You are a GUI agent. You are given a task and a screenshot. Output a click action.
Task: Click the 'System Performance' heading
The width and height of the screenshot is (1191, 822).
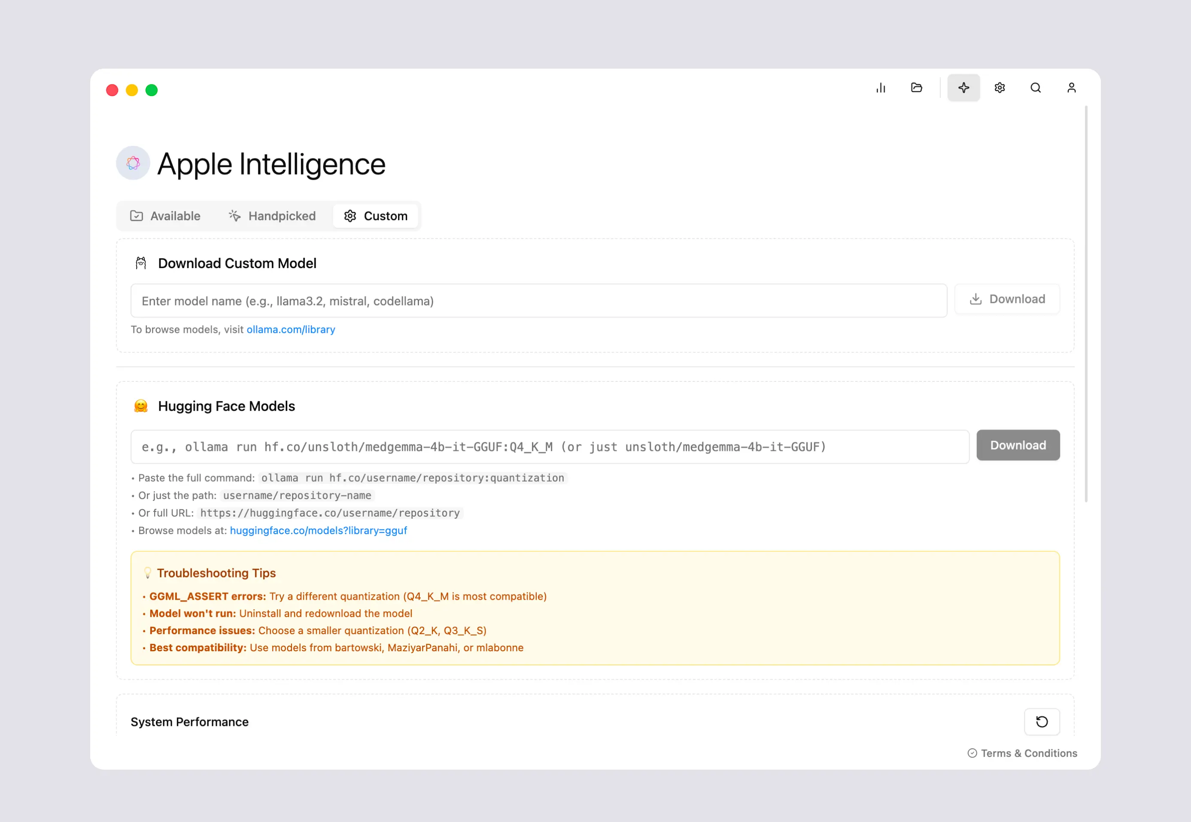pyautogui.click(x=189, y=722)
